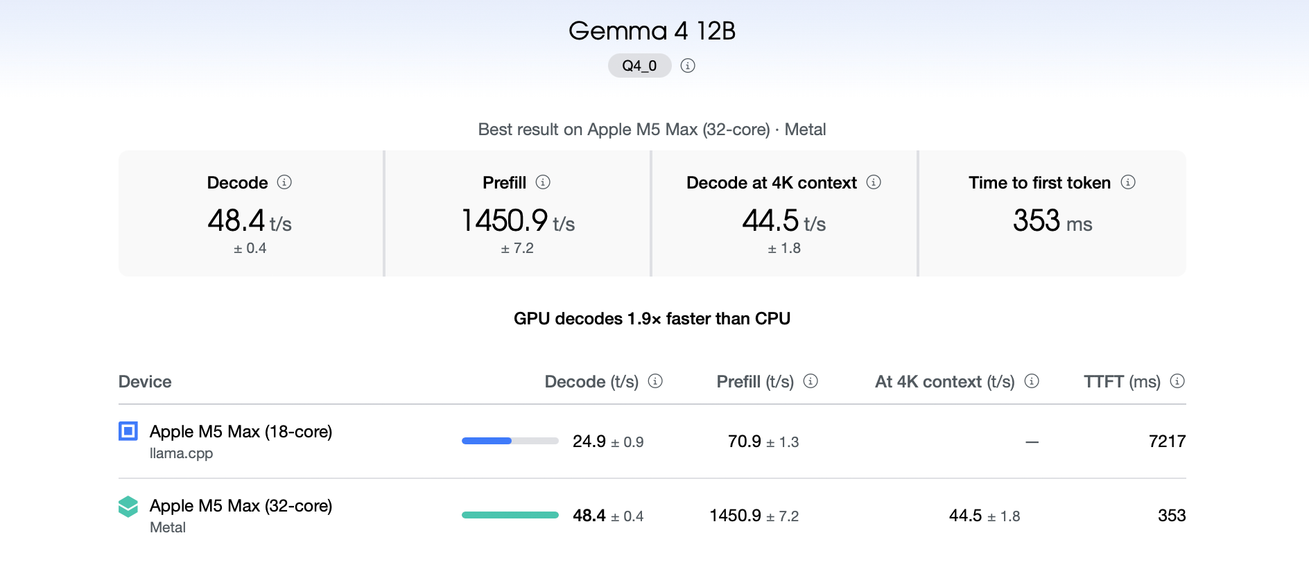The width and height of the screenshot is (1309, 585).
Task: Click the 1450.9 t/s value in the Prefill card
Action: pos(518,221)
